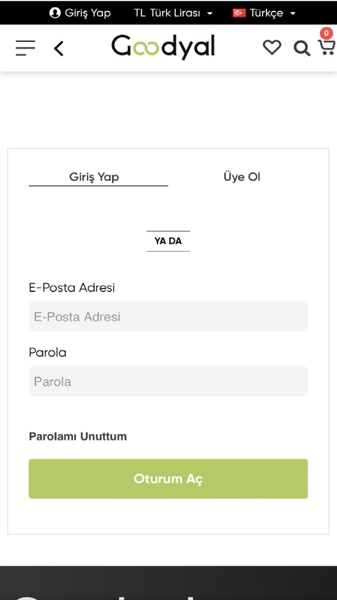Image resolution: width=337 pixels, height=600 pixels.
Task: Click the Giriş Yap link in top bar
Action: [x=88, y=13]
